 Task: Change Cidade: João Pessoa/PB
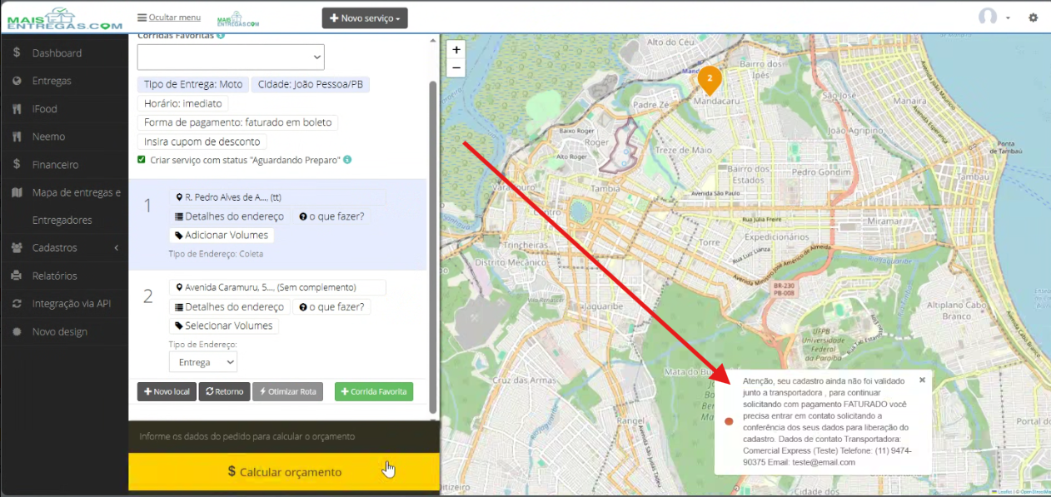click(311, 84)
